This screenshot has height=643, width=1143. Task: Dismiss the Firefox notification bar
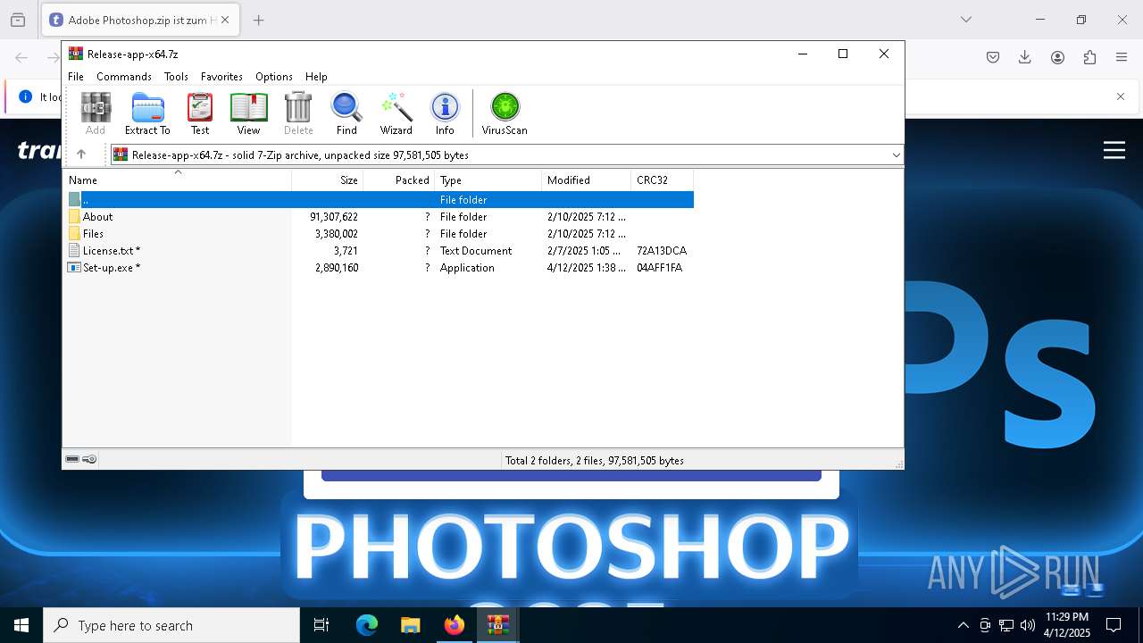[1121, 96]
